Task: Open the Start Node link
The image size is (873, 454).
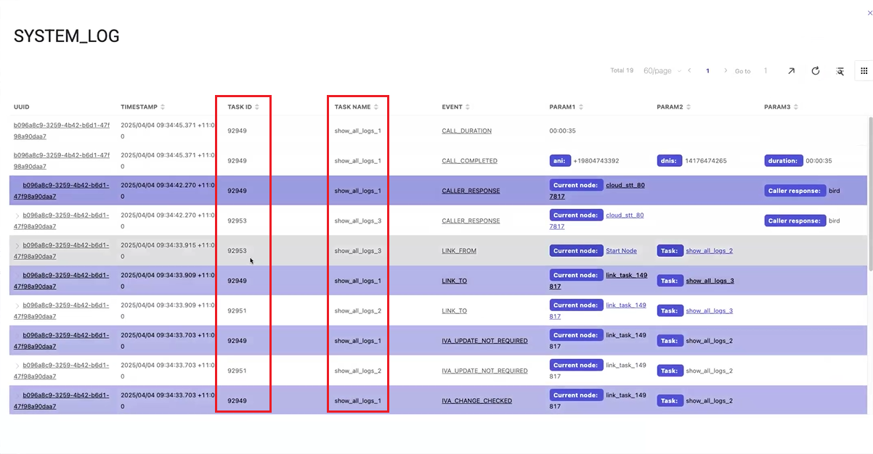Action: point(621,251)
